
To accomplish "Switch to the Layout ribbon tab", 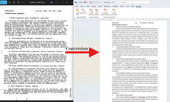I will click(x=100, y=7).
